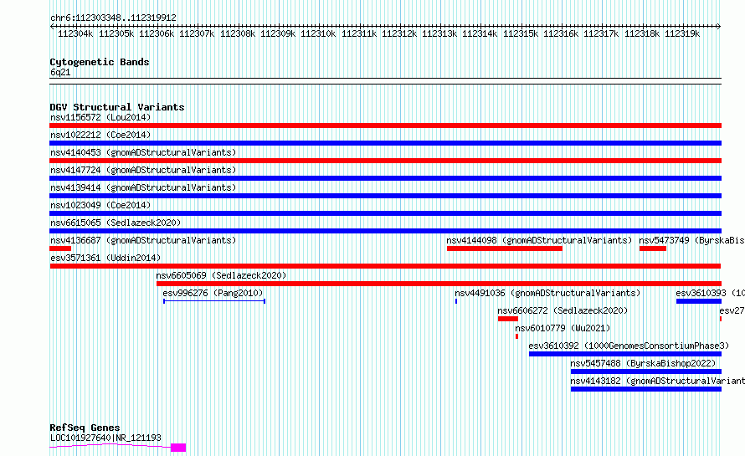Click the RefSeq Genes track heading
745x456 pixels.
pos(85,428)
